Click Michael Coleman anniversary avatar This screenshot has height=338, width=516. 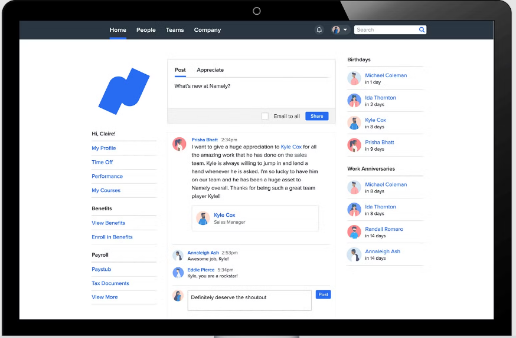[x=354, y=187]
